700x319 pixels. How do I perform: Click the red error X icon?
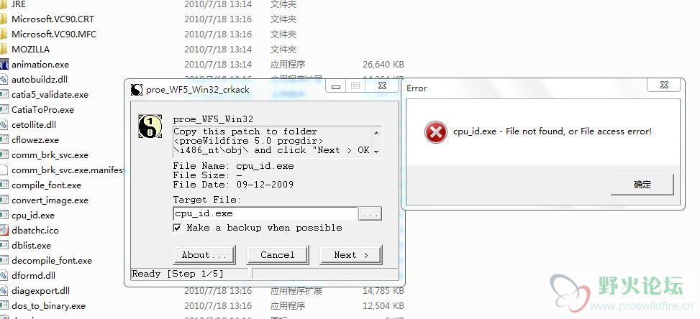pyautogui.click(x=435, y=132)
